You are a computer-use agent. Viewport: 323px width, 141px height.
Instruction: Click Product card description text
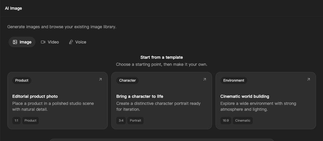(x=53, y=106)
